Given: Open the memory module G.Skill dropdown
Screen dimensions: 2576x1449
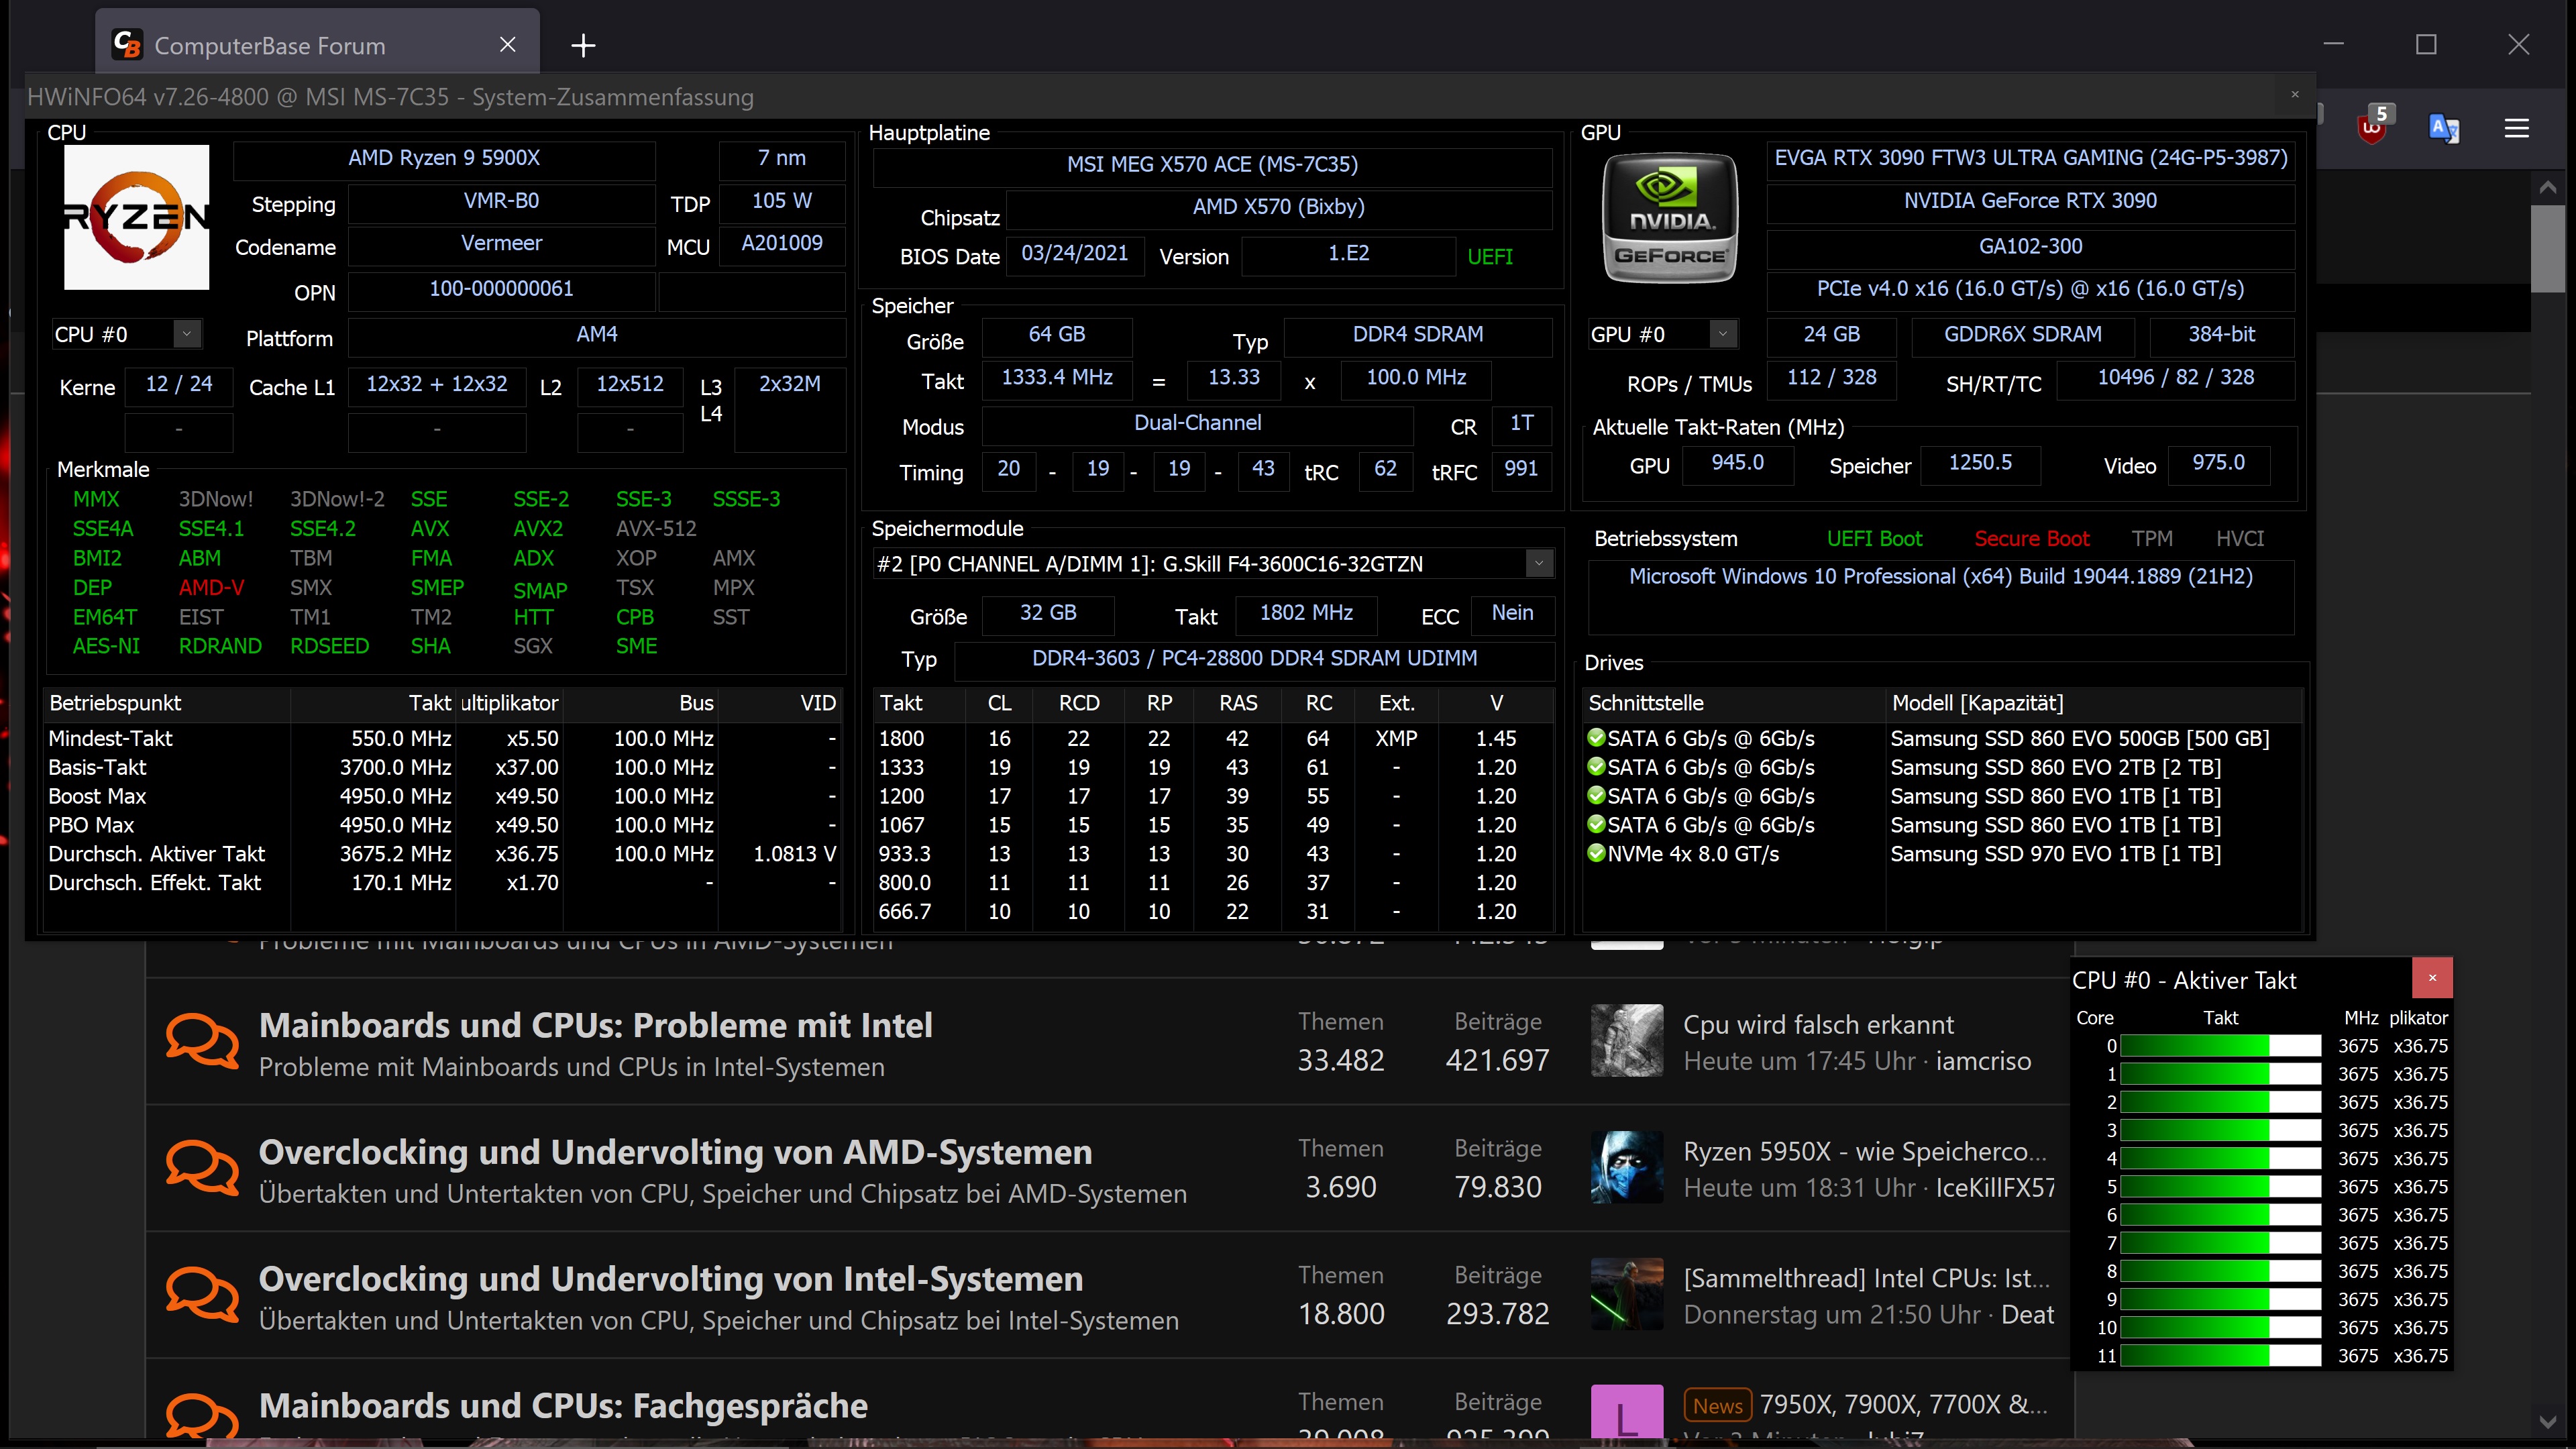Looking at the screenshot, I should click(1539, 564).
